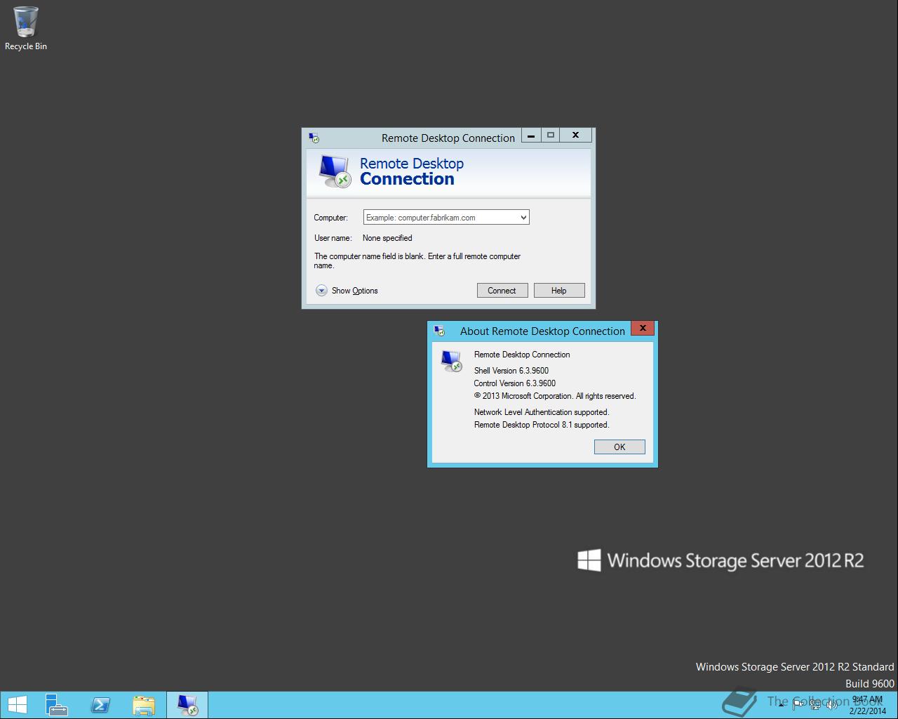Select the About dialog Remote Desktop icon

451,361
